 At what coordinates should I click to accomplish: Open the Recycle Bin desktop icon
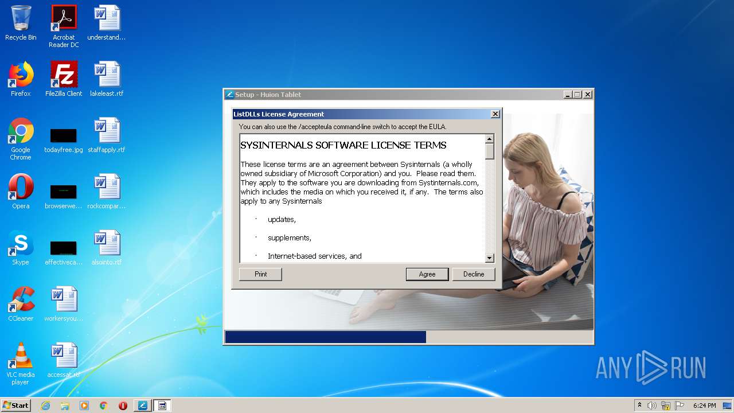pyautogui.click(x=21, y=23)
